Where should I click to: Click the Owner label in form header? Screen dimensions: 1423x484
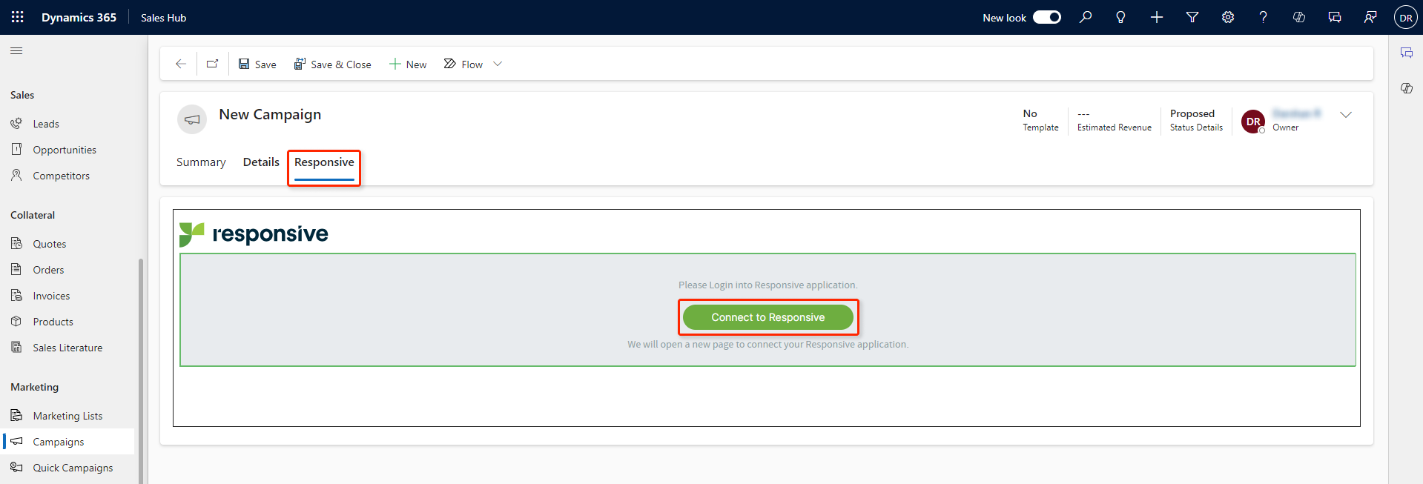coord(1285,127)
